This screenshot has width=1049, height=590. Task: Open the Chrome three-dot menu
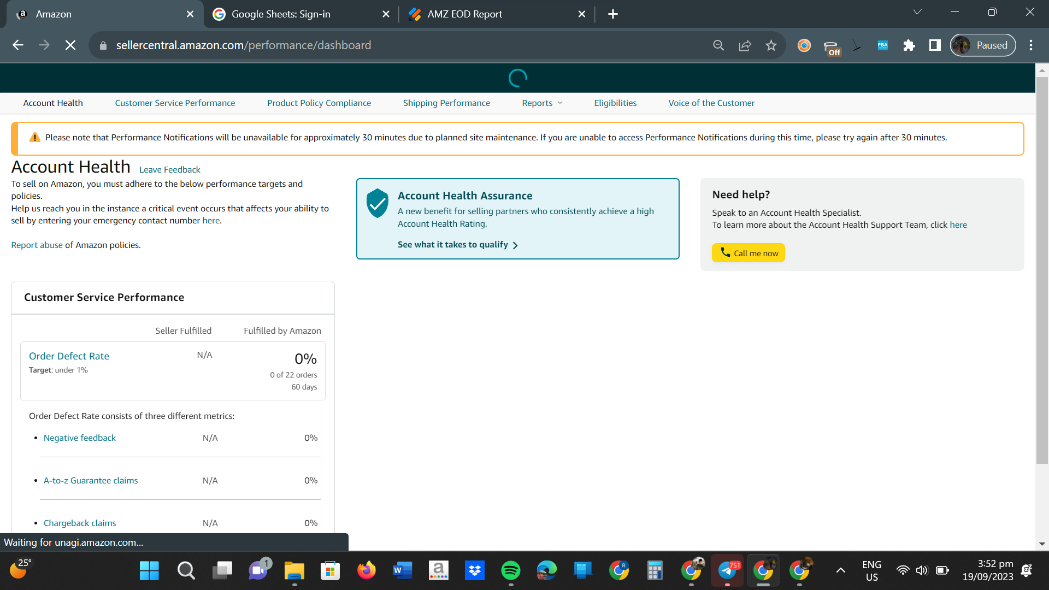point(1031,45)
